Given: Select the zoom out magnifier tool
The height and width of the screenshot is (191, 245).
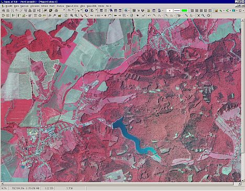Looking at the screenshot, I should point(76,16).
